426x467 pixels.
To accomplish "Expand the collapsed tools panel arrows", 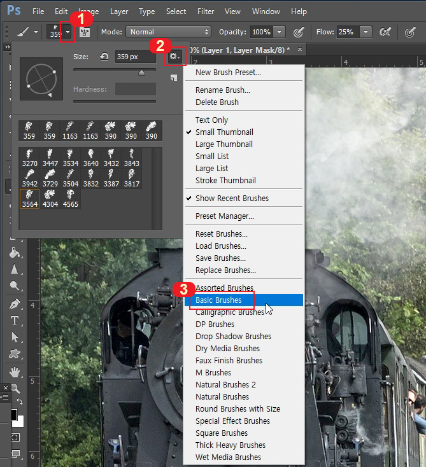I will tap(7, 46).
